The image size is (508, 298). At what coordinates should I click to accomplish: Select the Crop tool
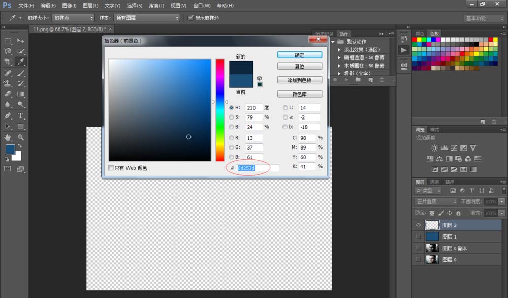point(8,62)
